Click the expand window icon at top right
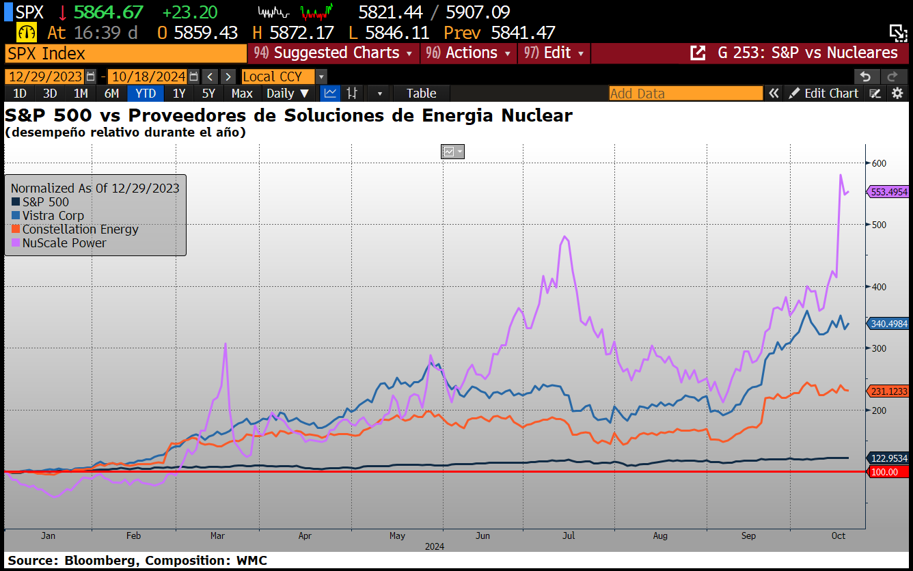913x571 pixels. 897,32
